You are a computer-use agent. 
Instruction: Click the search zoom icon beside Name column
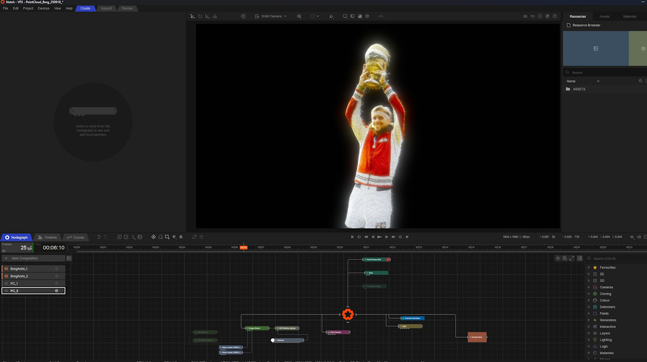coord(640,81)
